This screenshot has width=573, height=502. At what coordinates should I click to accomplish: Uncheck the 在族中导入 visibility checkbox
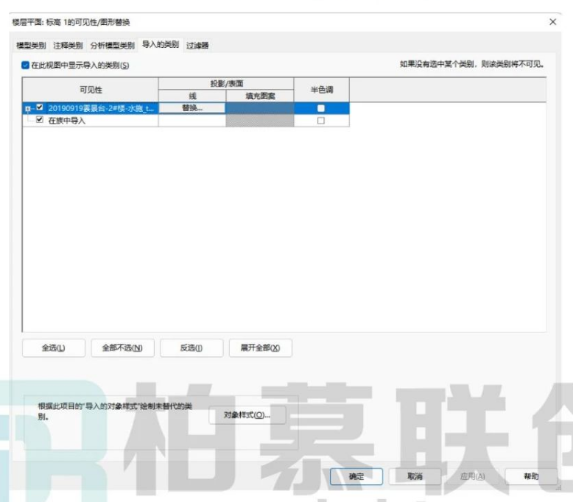[40, 119]
